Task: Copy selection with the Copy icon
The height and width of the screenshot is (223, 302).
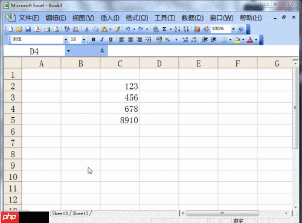Action: (x=95, y=29)
